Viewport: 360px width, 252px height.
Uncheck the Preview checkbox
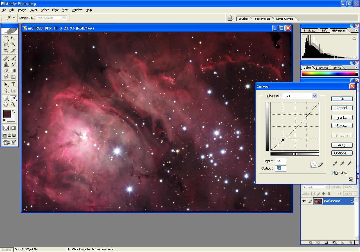pyautogui.click(x=333, y=173)
